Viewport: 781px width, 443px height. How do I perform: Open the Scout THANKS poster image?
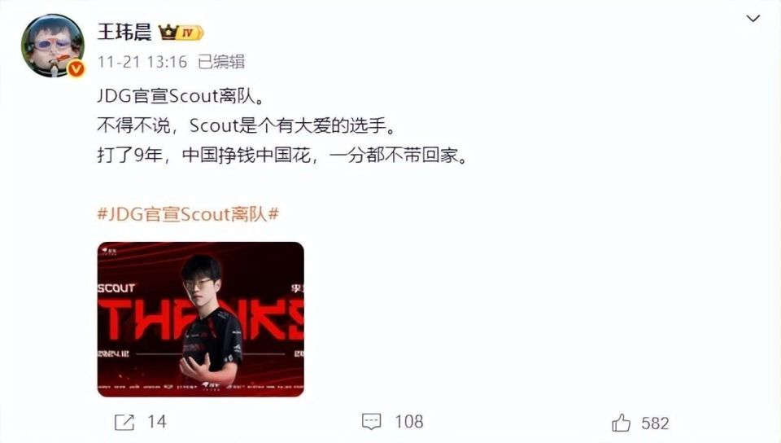click(201, 319)
